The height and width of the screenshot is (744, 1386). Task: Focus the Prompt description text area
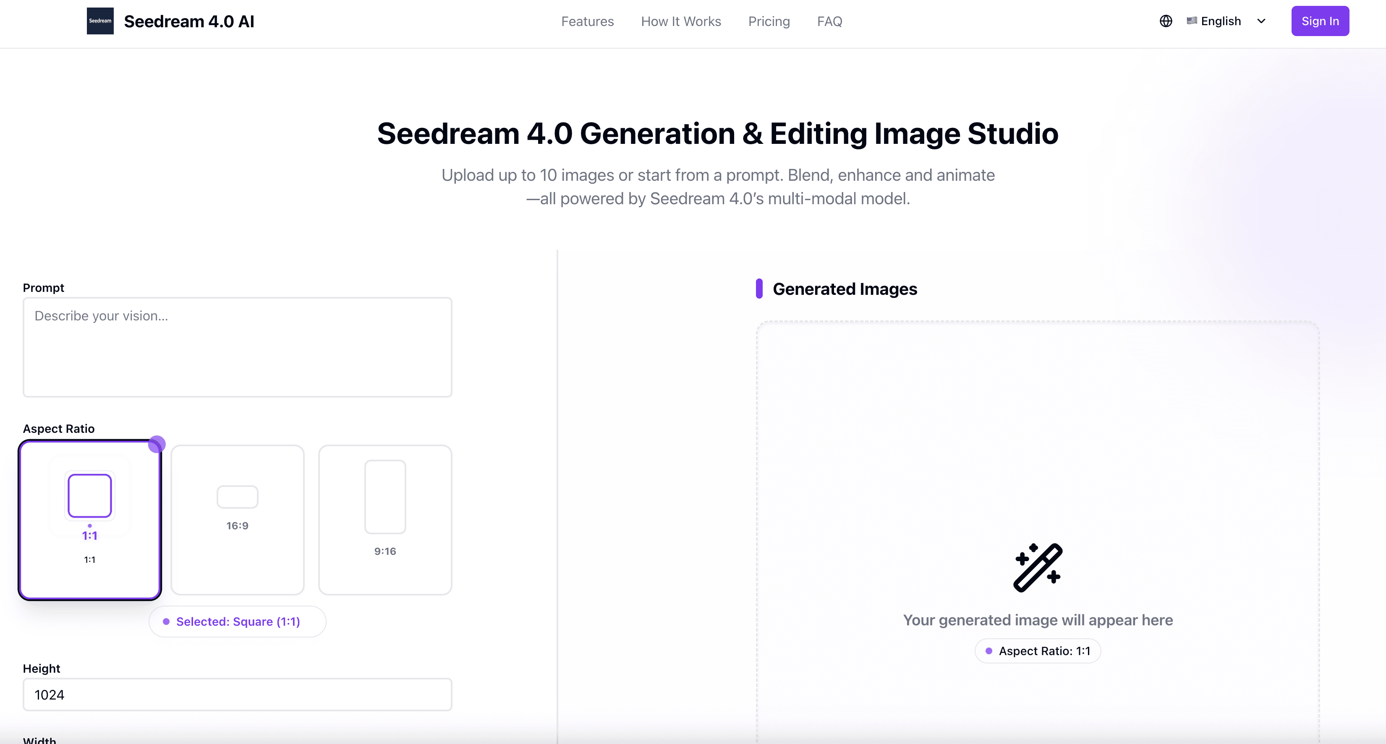click(237, 347)
